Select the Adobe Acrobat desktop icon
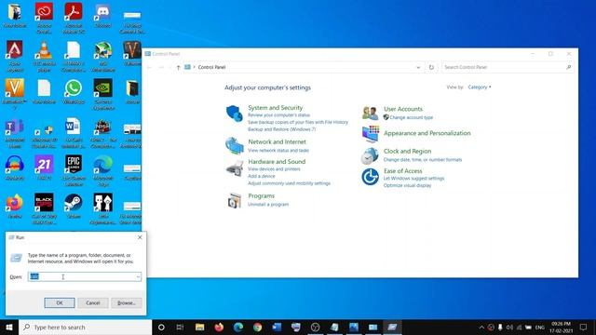Image resolution: width=596 pixels, height=335 pixels. point(74,18)
